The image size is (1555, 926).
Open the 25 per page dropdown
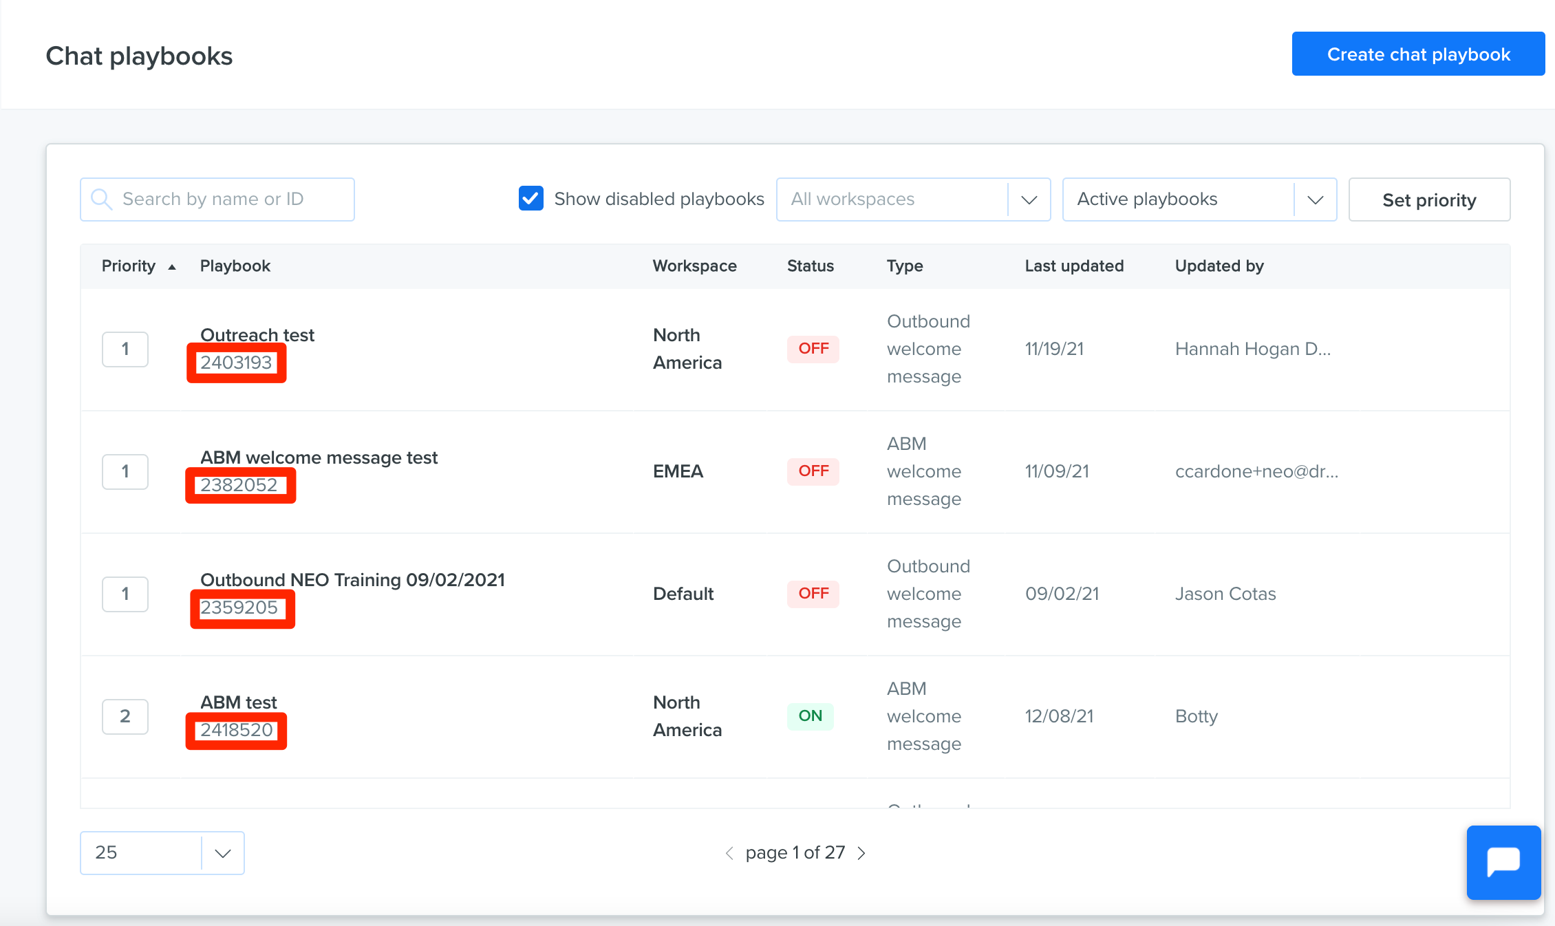pos(162,853)
